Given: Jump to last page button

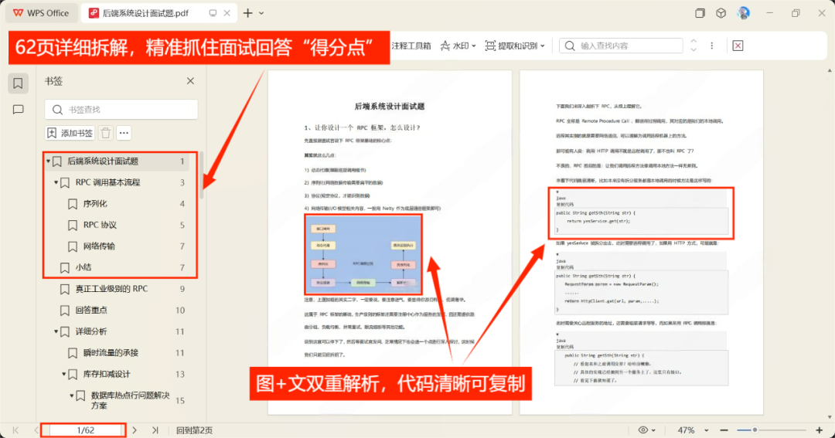Looking at the screenshot, I should coord(155,430).
